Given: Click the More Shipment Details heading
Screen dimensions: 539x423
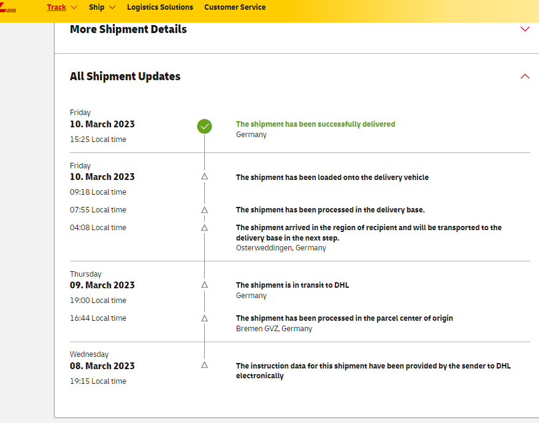Looking at the screenshot, I should tap(128, 29).
